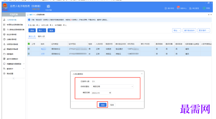Viewport: 216px width, 119px height.
Task: Click 取消 in the dialog
Action: coord(112,105)
